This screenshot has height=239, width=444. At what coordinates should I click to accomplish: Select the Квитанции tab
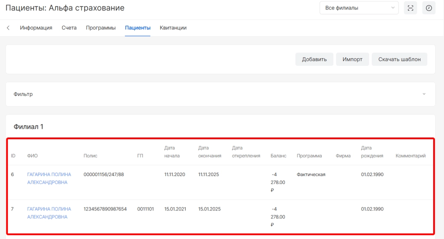173,28
